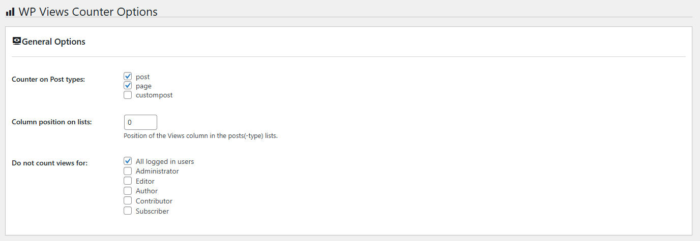
Task: Click the 'All logged in users' label text
Action: (165, 161)
